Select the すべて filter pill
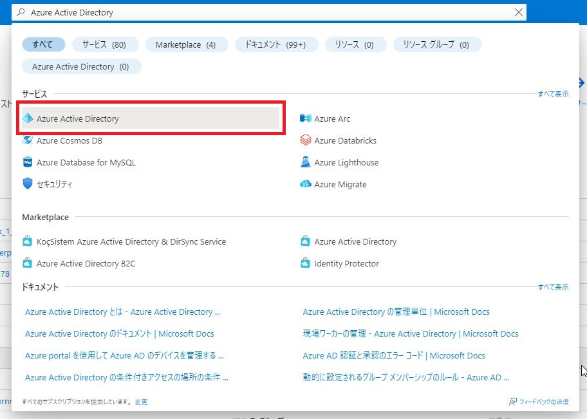 [x=44, y=44]
